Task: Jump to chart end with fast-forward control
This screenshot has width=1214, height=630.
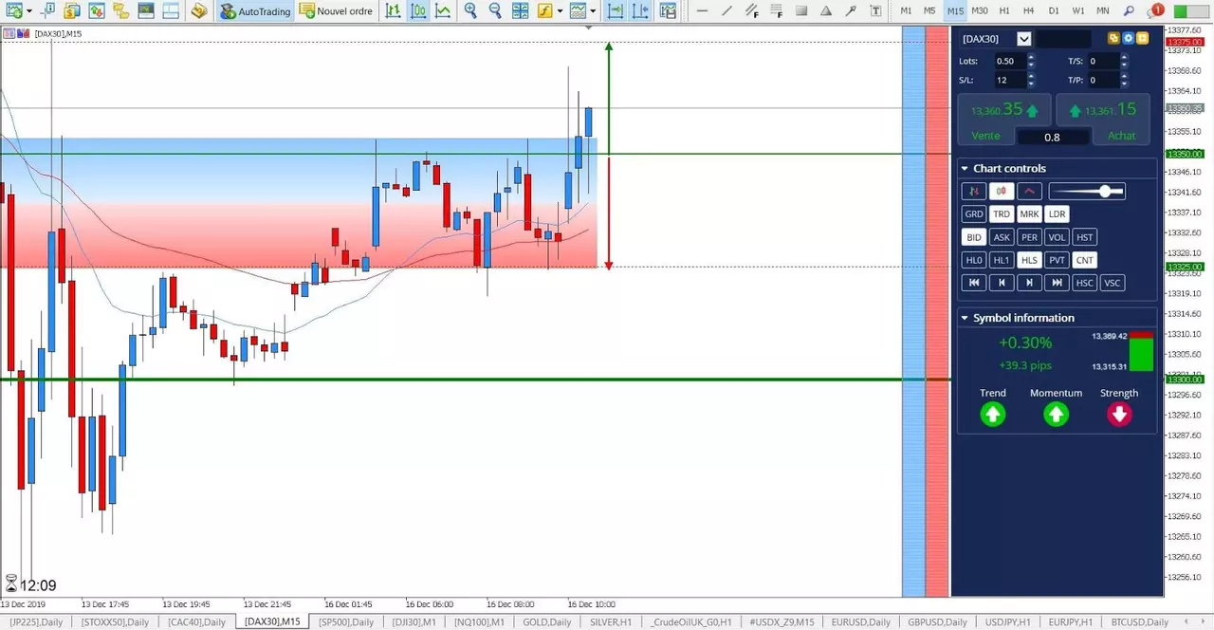Action: (x=1058, y=283)
